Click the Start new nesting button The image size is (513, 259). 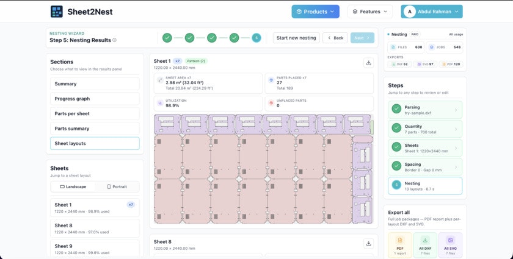click(296, 38)
